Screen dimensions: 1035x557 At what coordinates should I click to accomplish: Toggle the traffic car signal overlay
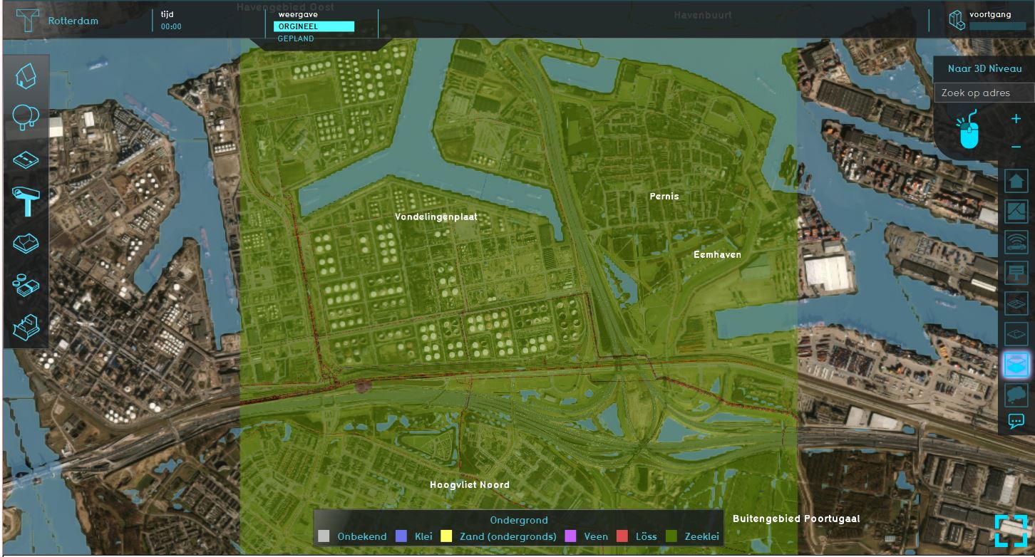[x=1016, y=242]
